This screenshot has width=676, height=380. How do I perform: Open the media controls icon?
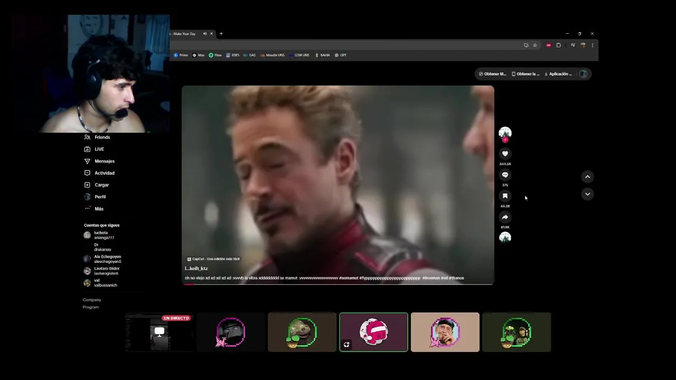(573, 45)
